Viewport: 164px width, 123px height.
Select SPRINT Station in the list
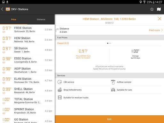[x=27, y=111]
